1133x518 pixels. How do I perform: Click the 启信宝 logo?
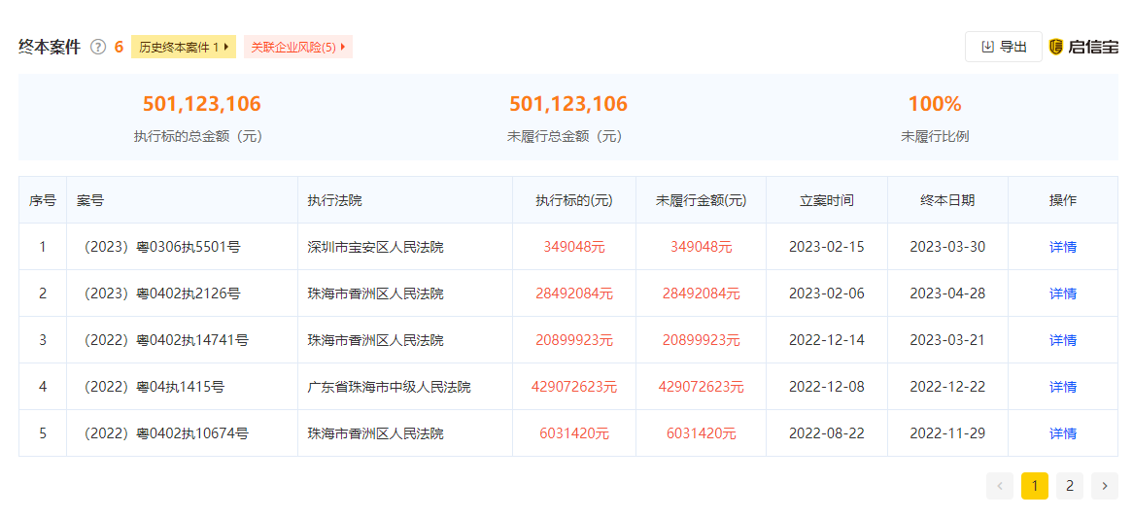tap(1083, 47)
